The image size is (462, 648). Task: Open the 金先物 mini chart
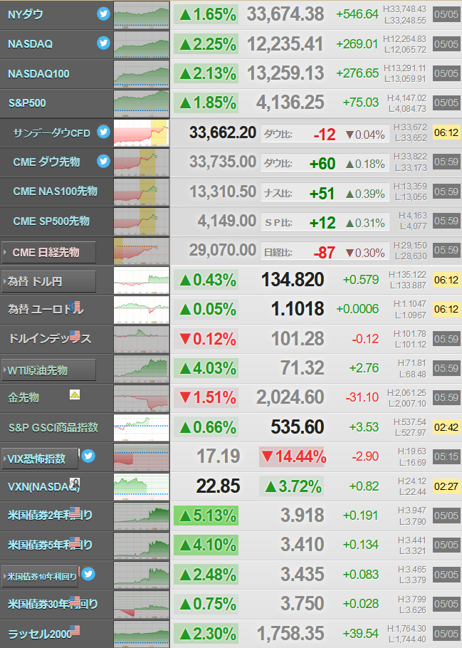click(142, 398)
